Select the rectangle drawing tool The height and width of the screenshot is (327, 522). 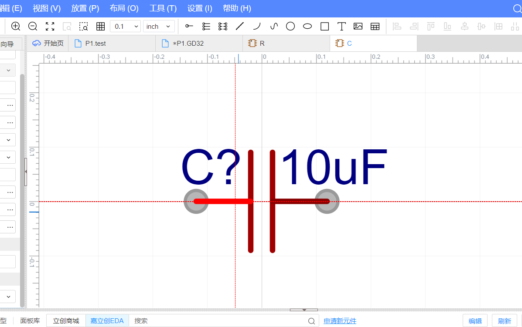pyautogui.click(x=324, y=26)
